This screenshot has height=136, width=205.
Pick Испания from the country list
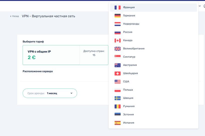tap(129, 123)
